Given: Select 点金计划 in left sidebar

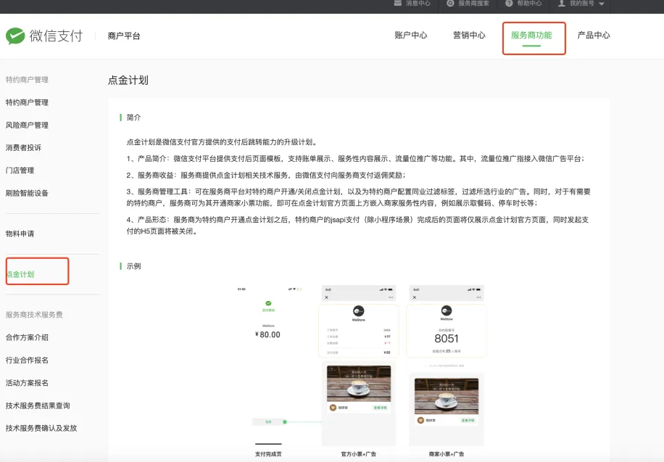Looking at the screenshot, I should point(20,274).
